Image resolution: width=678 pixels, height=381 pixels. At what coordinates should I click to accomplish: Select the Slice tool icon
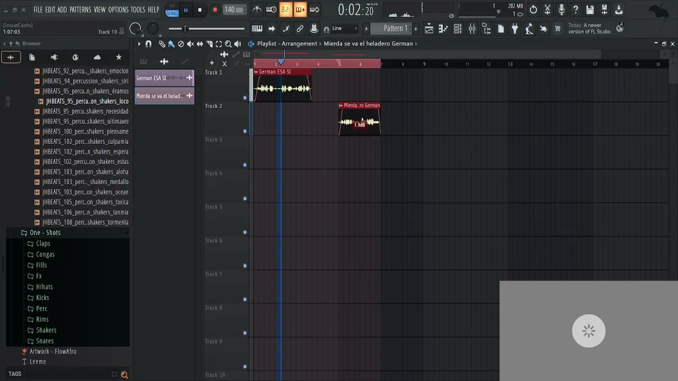[210, 44]
